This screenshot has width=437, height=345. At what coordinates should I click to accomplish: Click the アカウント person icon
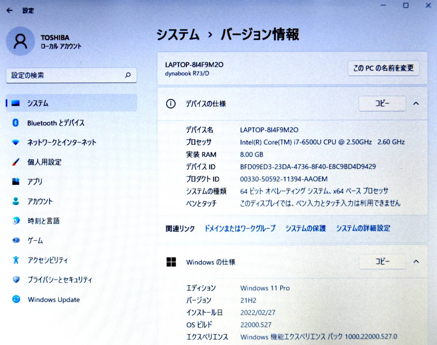(x=16, y=201)
